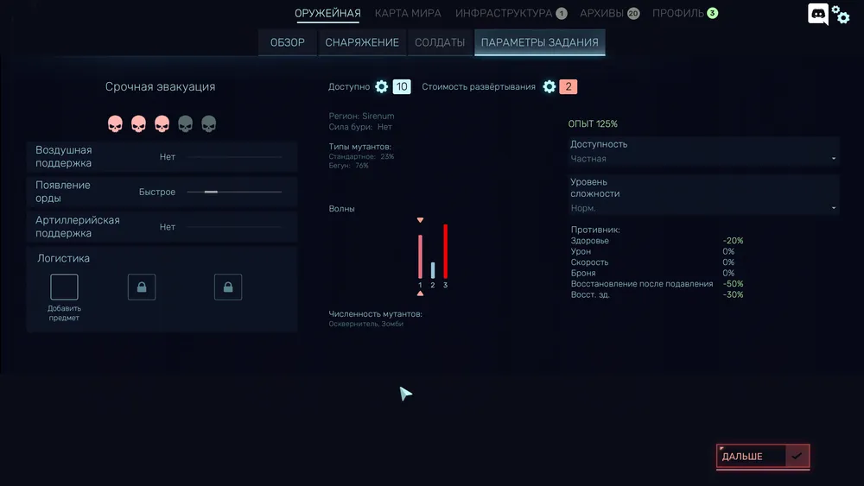Select the second skull difficulty icon
864x486 pixels.
point(138,123)
